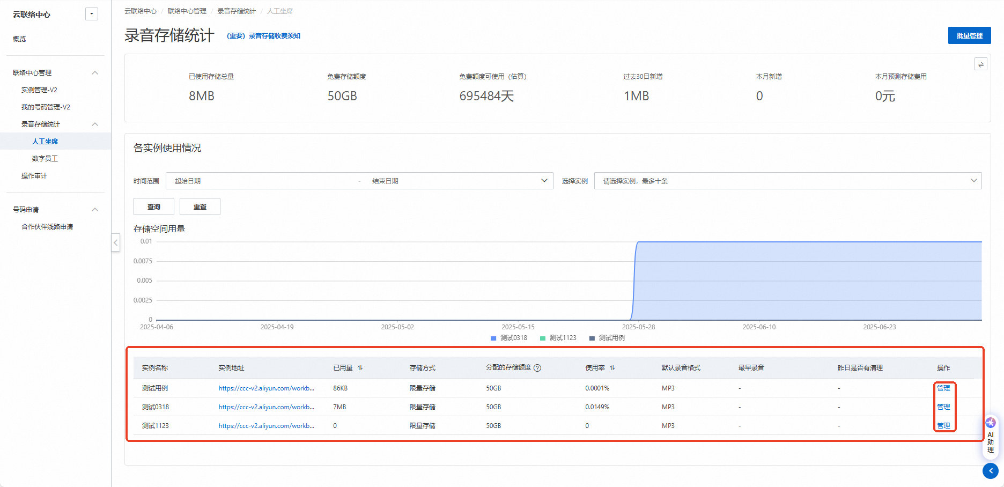Open 合作伙伴线路申请 in the sidebar
1004x487 pixels.
click(x=47, y=227)
